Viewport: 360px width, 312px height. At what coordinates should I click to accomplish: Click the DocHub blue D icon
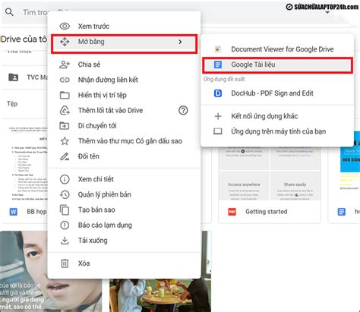[x=218, y=93]
